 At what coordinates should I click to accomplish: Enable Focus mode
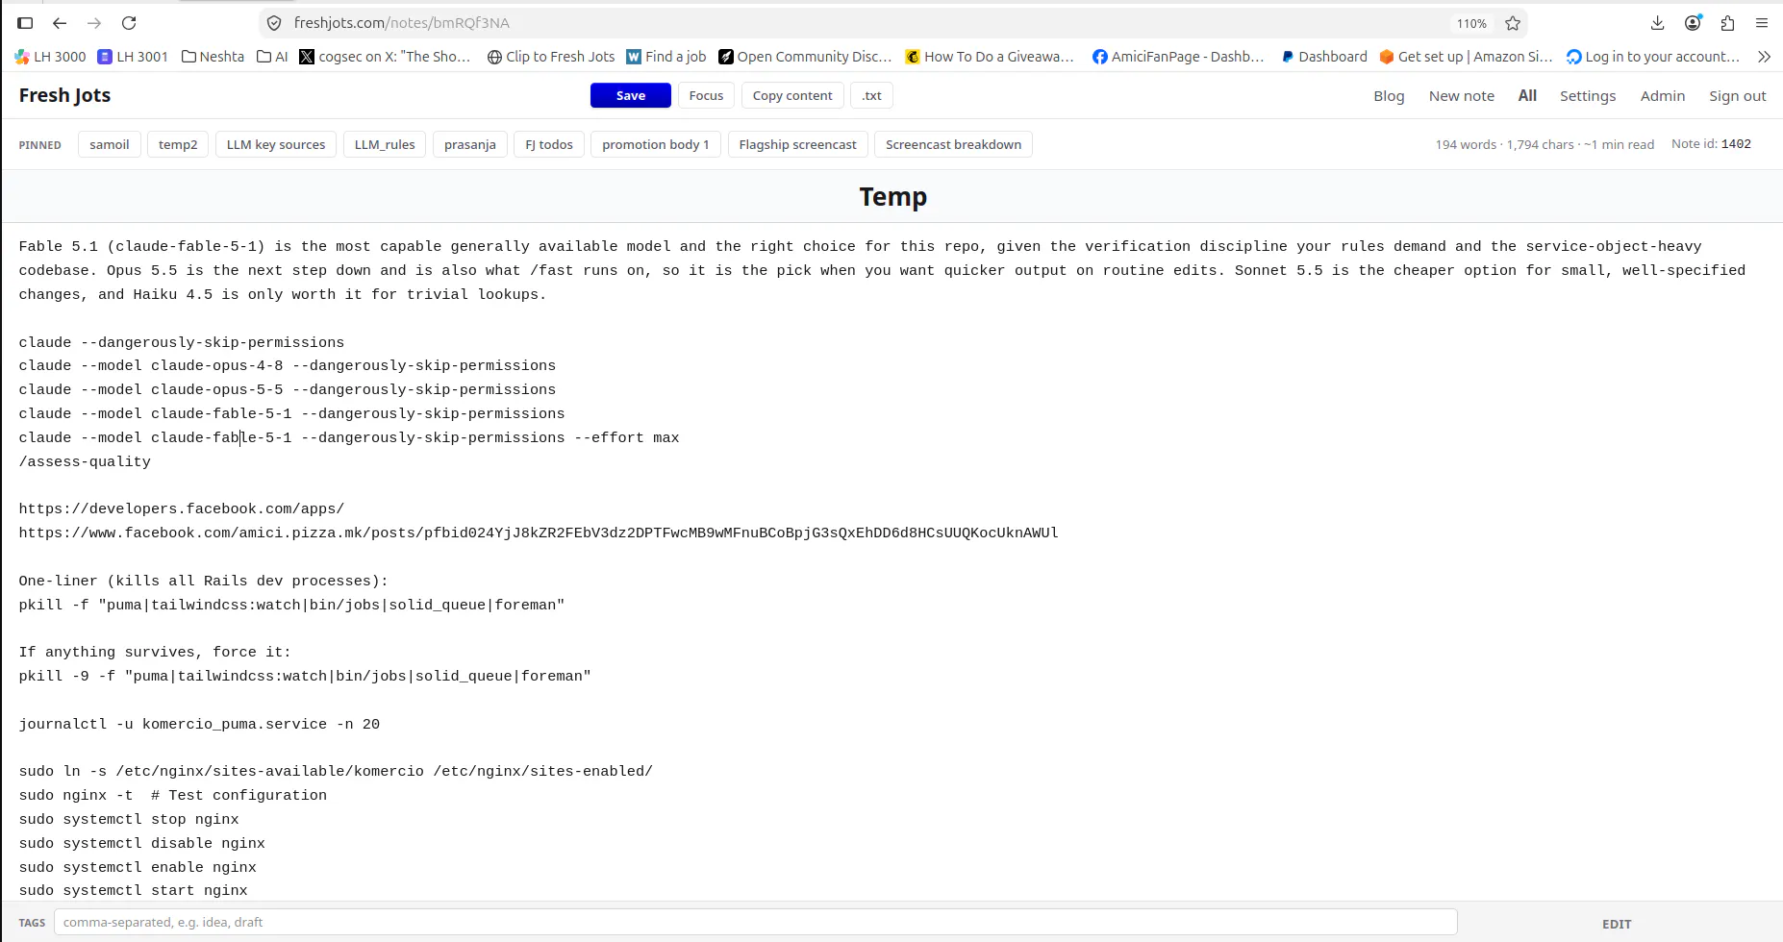tap(706, 95)
